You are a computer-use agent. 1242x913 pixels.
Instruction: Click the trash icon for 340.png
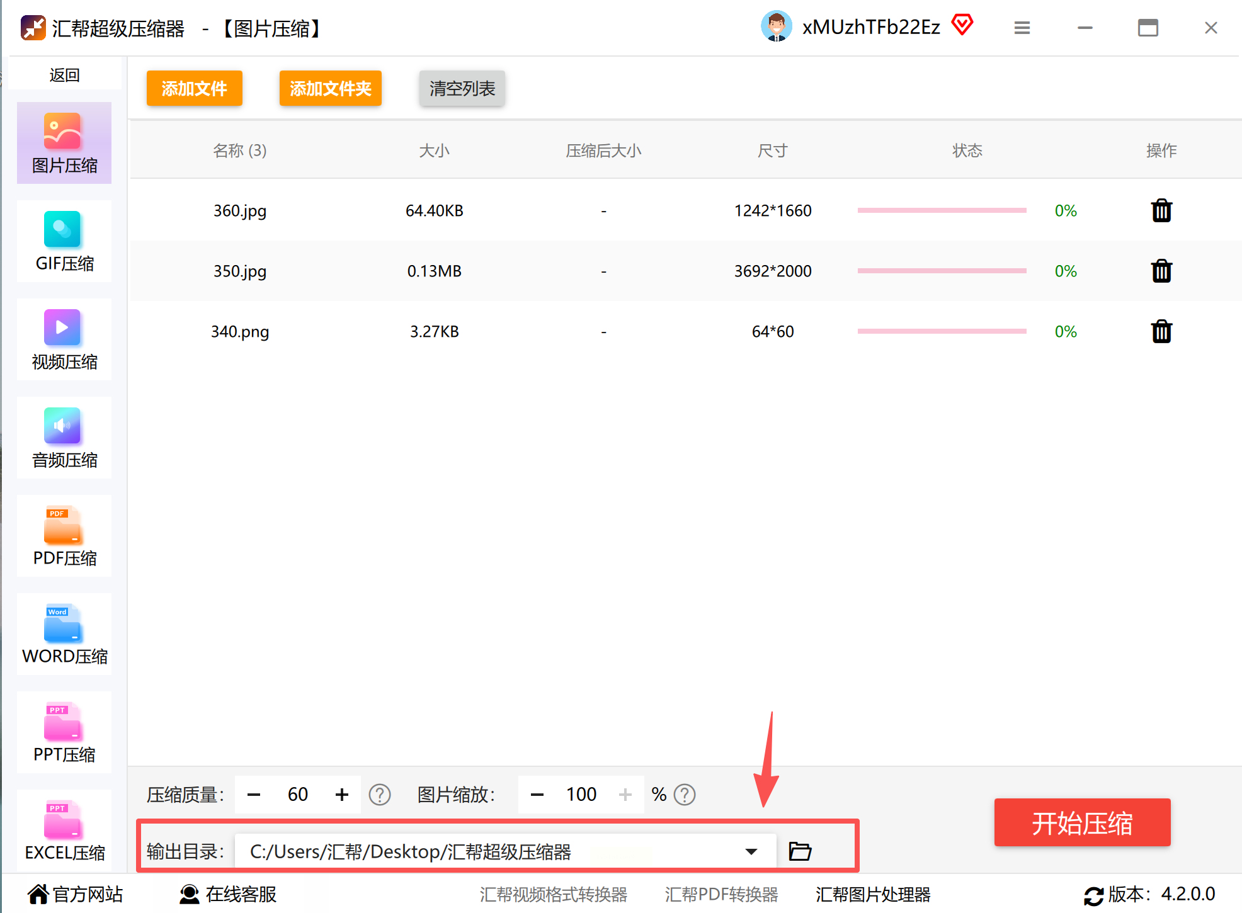1161,331
